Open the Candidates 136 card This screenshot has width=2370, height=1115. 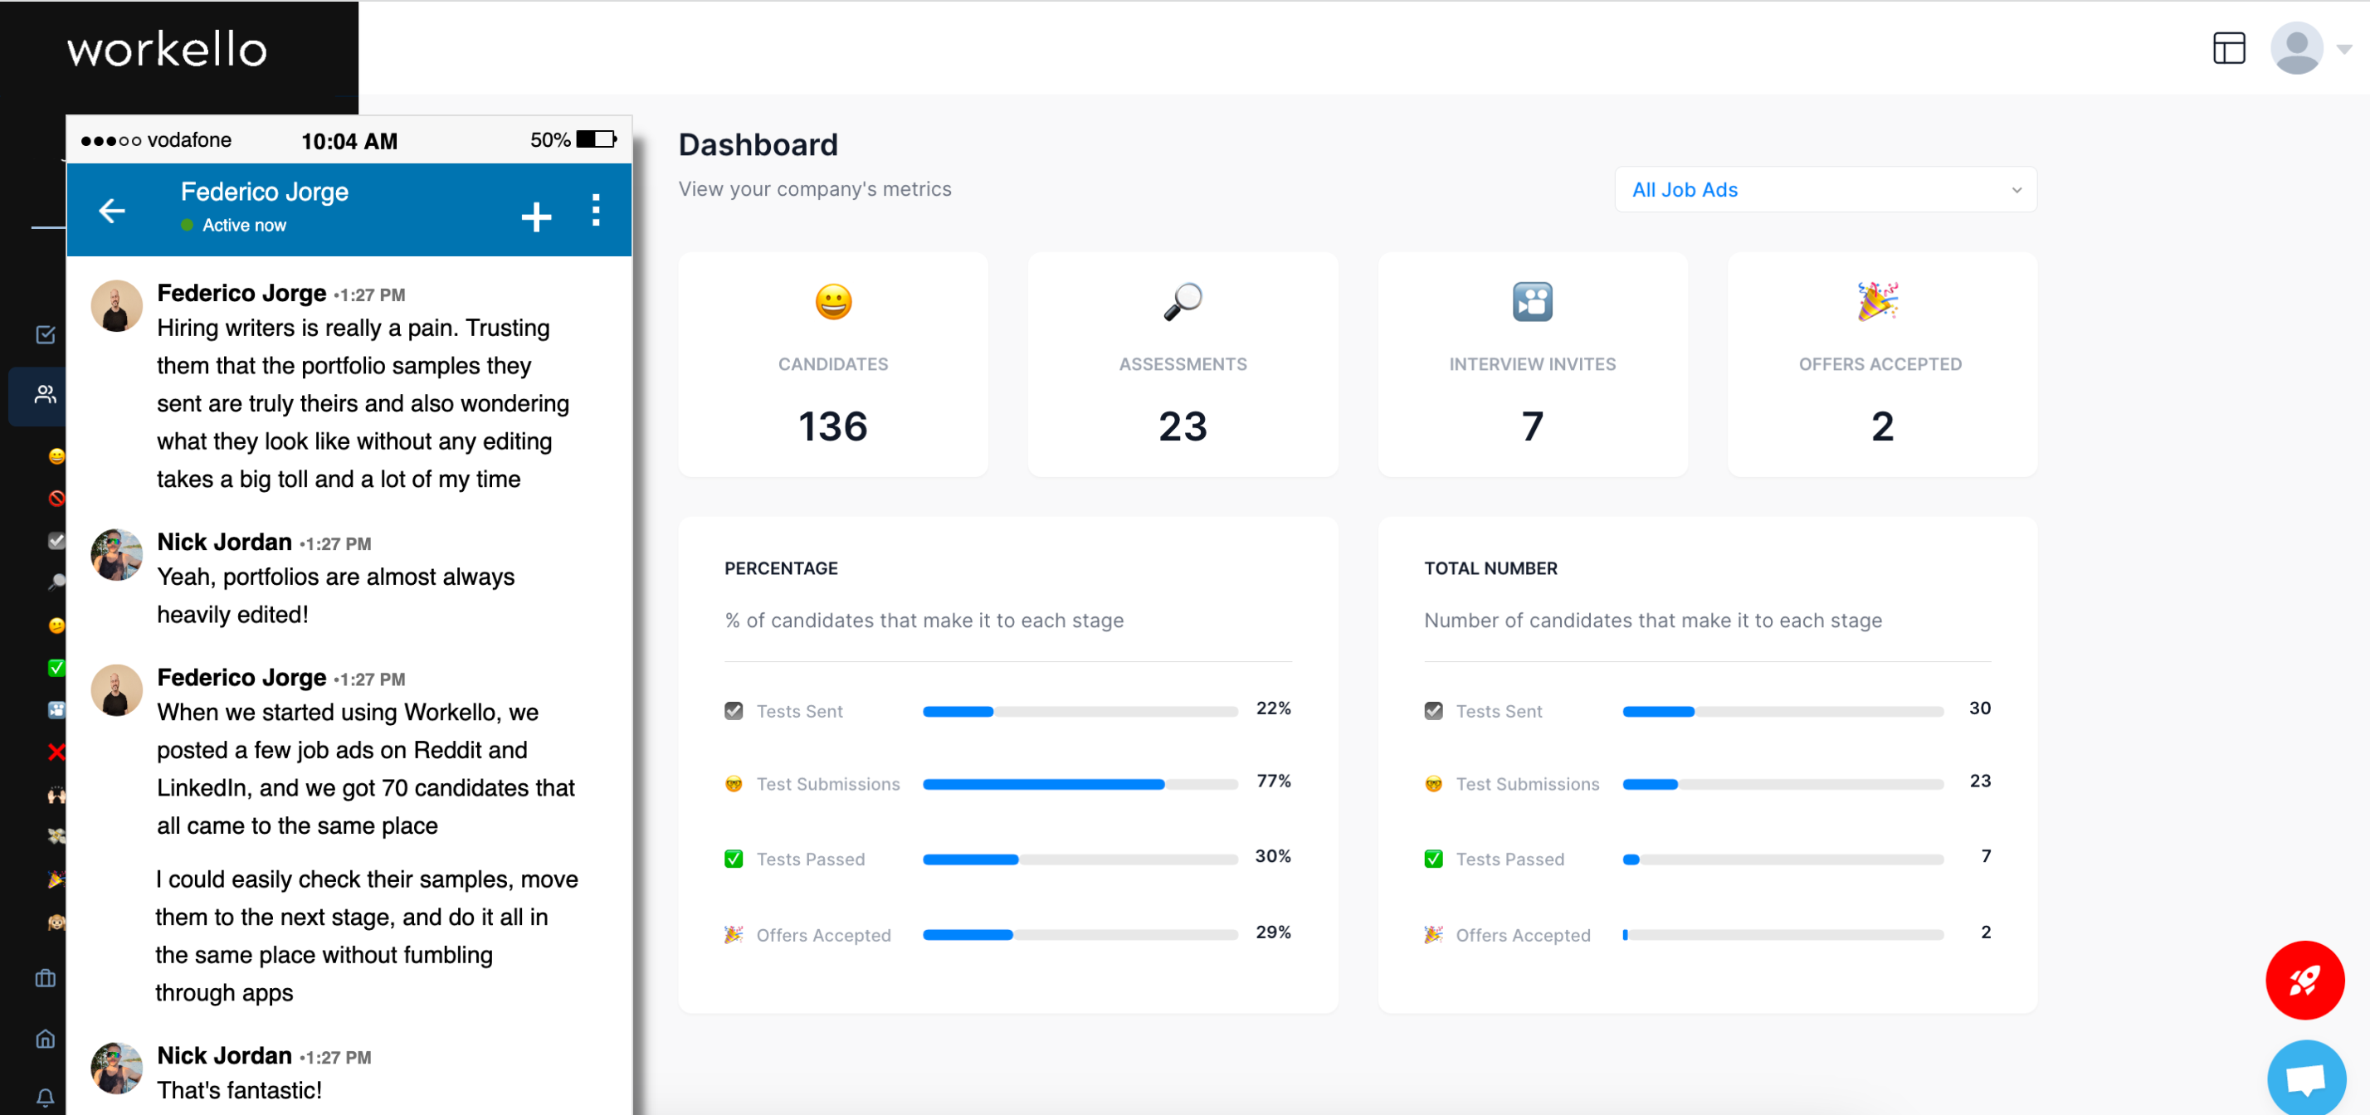pyautogui.click(x=832, y=364)
